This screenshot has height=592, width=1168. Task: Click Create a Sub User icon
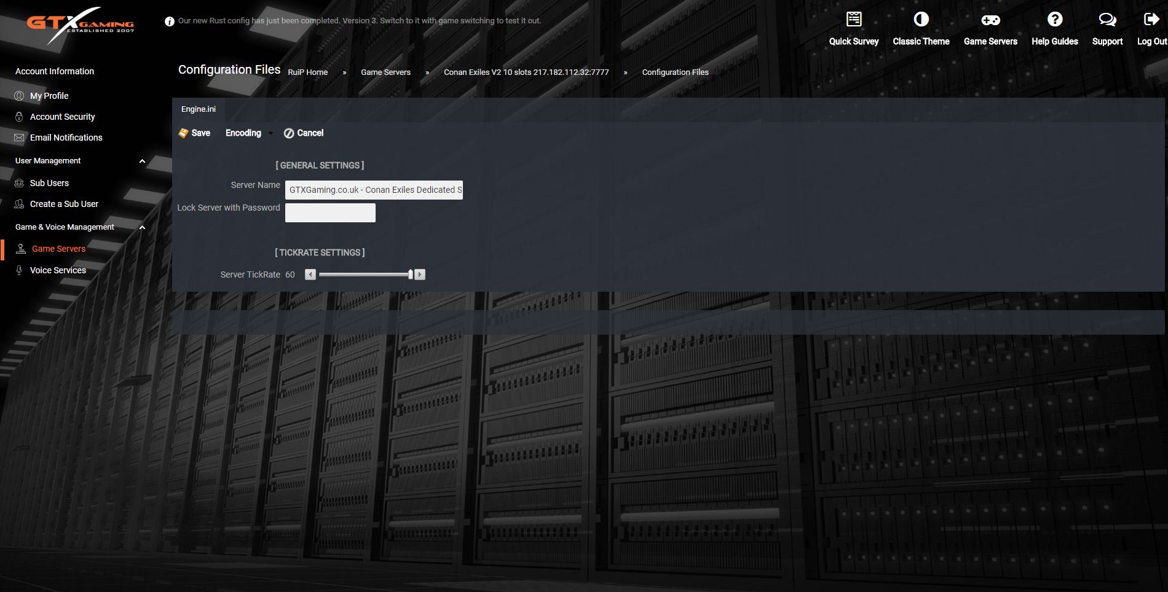[19, 204]
